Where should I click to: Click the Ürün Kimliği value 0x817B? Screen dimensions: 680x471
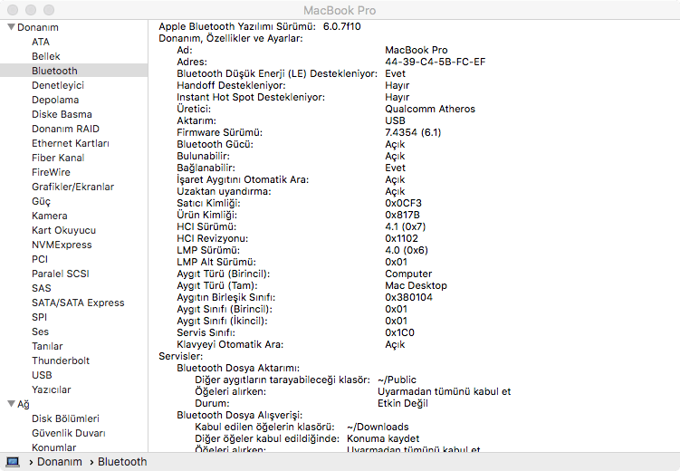click(x=402, y=215)
